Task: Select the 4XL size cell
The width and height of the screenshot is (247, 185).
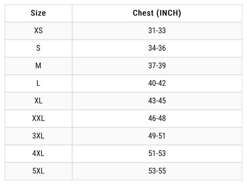Action: [38, 154]
